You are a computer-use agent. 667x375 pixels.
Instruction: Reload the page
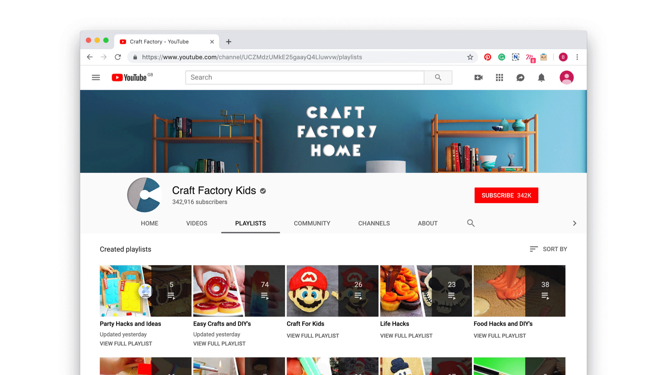tap(118, 57)
